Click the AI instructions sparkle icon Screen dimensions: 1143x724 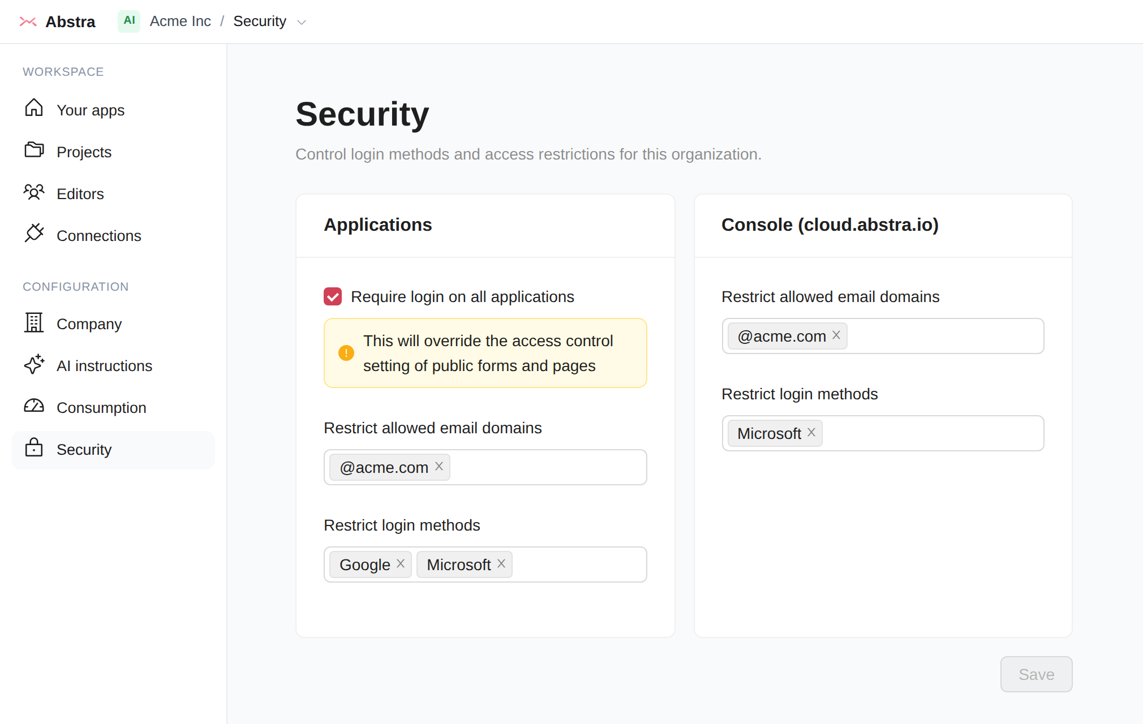[x=34, y=364]
